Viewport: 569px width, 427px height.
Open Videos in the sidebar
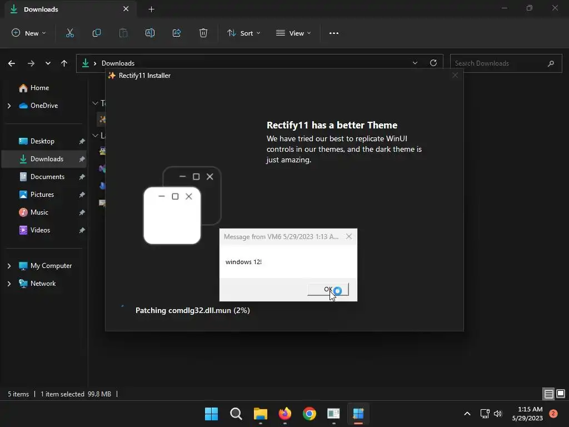(x=44, y=230)
